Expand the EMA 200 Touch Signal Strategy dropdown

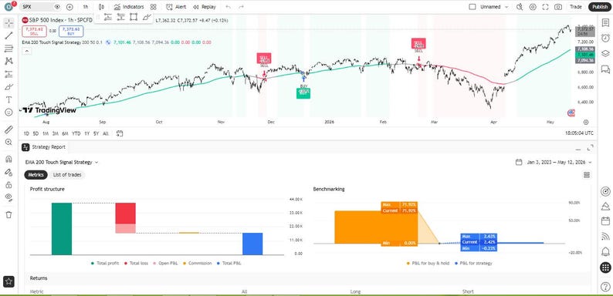[x=62, y=162]
